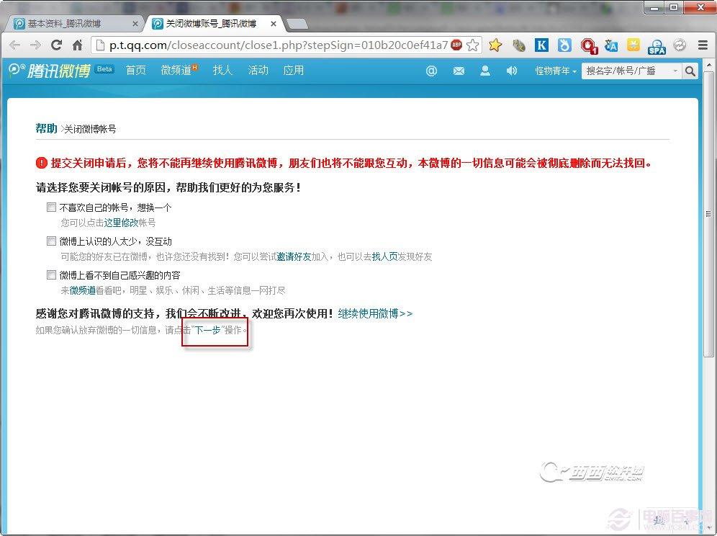Click the Beta badge next to logo
This screenshot has height=536, width=717.
(x=104, y=69)
